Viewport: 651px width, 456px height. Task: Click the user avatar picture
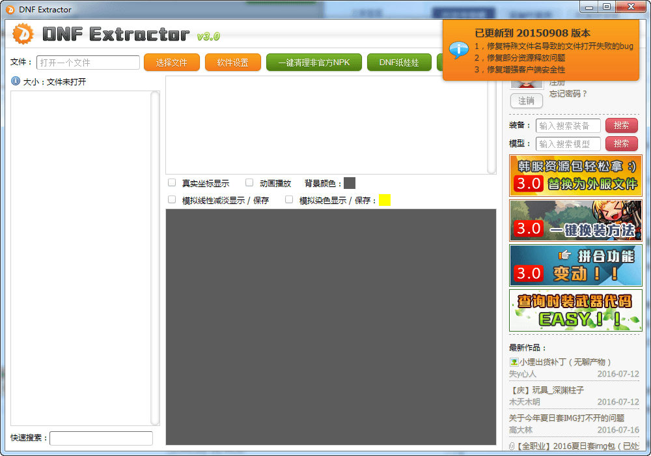click(527, 84)
